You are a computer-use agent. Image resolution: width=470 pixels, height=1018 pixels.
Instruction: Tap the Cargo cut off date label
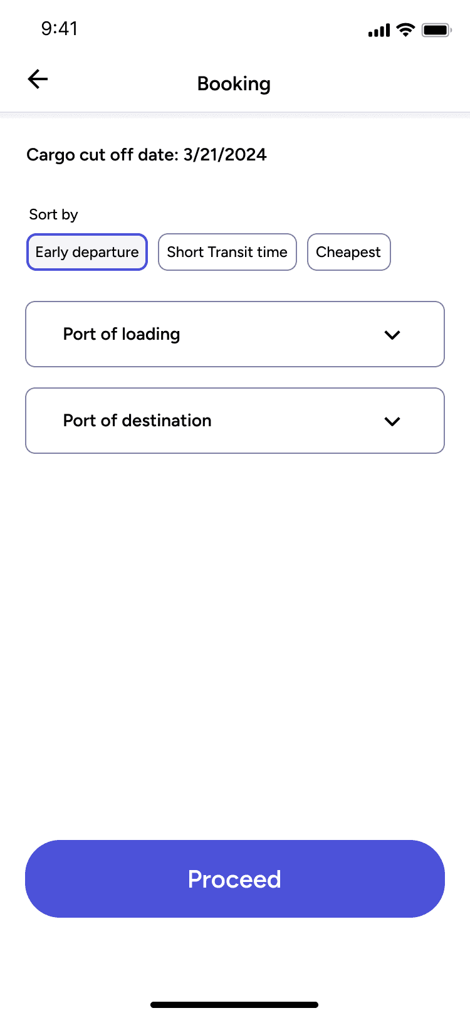coord(103,155)
